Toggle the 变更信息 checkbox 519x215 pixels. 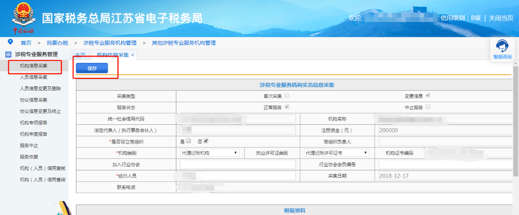point(428,96)
